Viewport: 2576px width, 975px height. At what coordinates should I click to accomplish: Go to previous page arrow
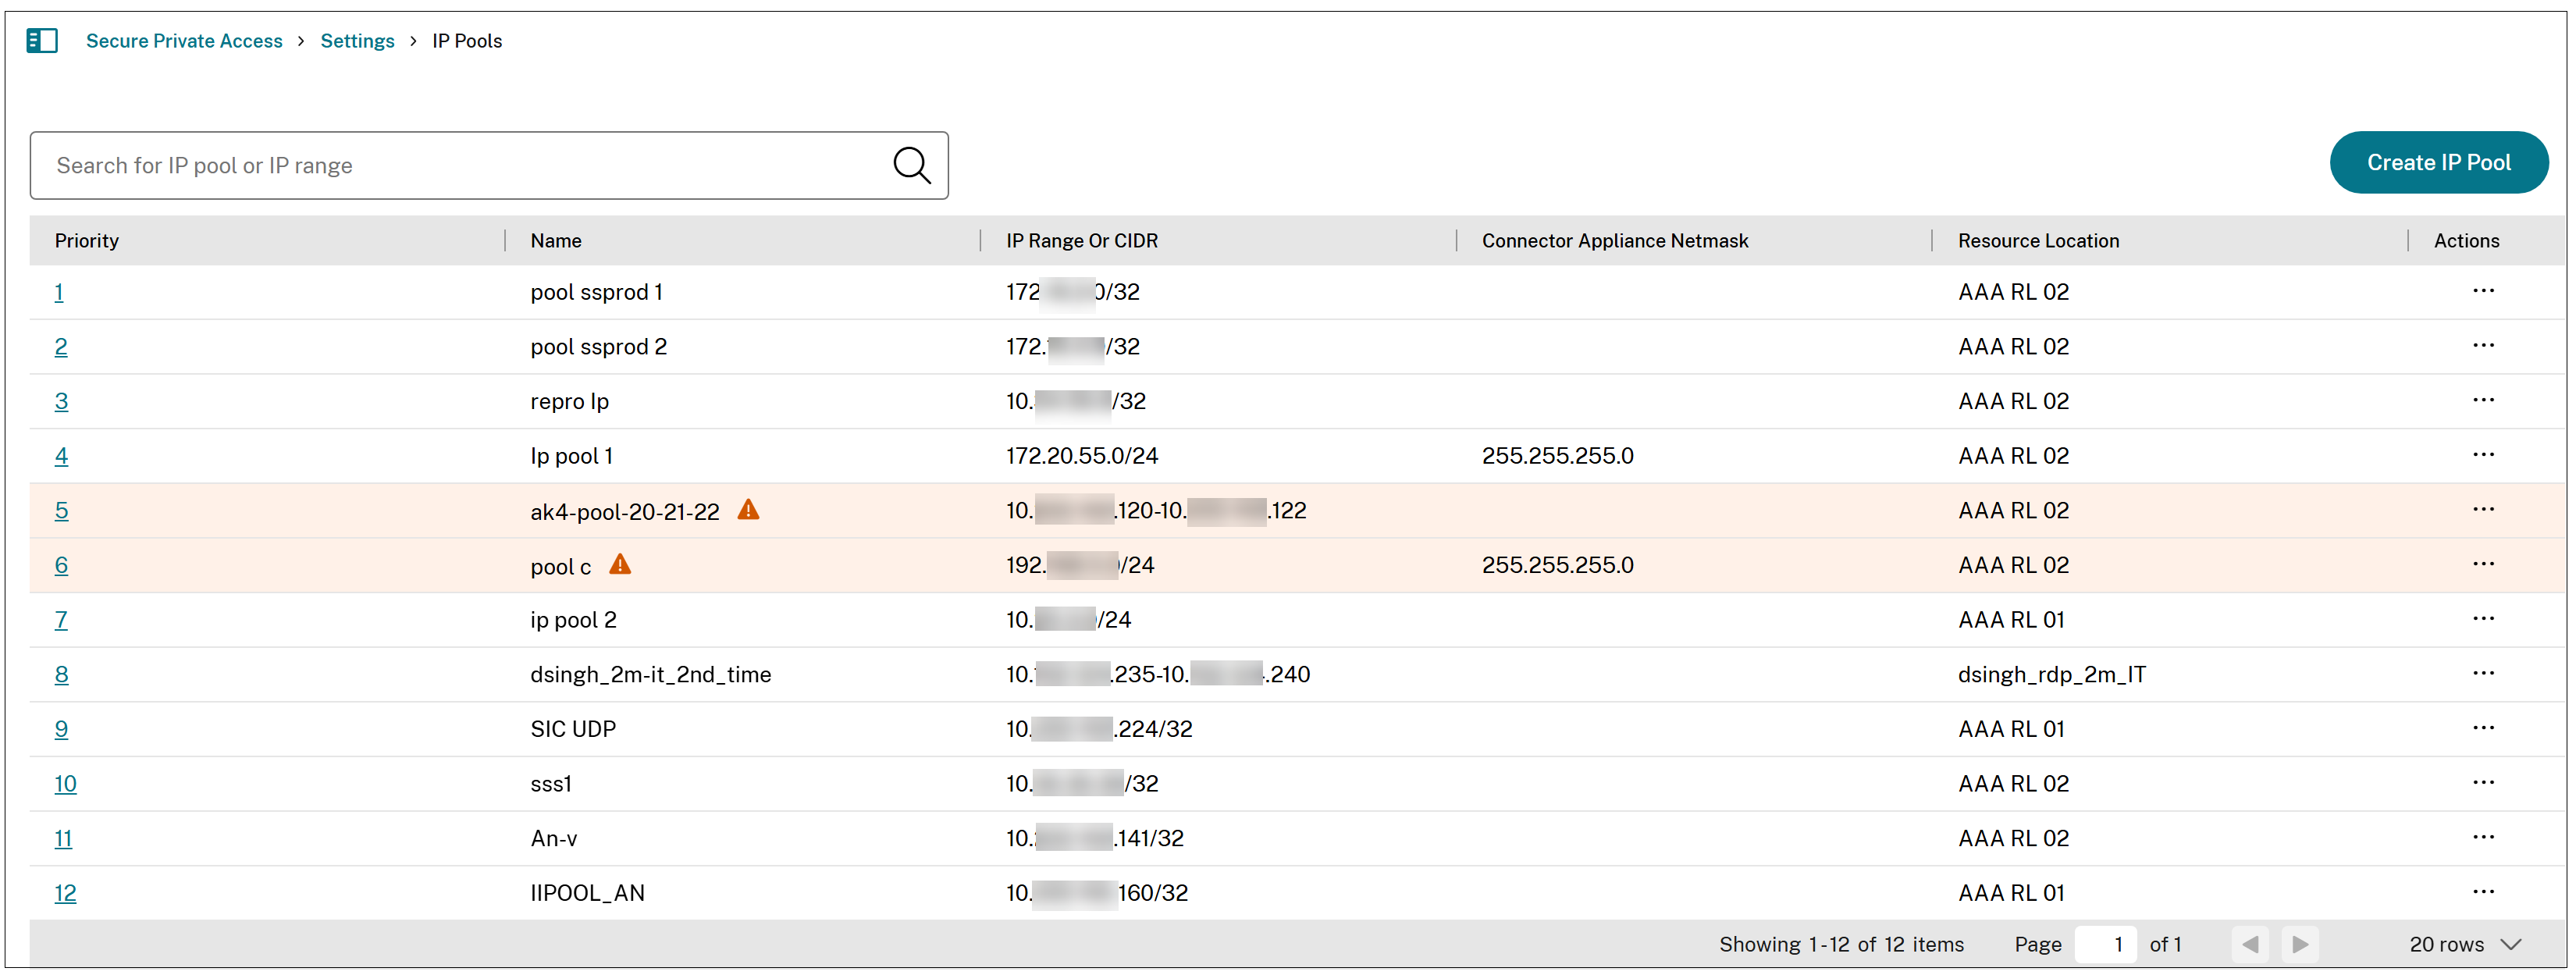click(2250, 944)
